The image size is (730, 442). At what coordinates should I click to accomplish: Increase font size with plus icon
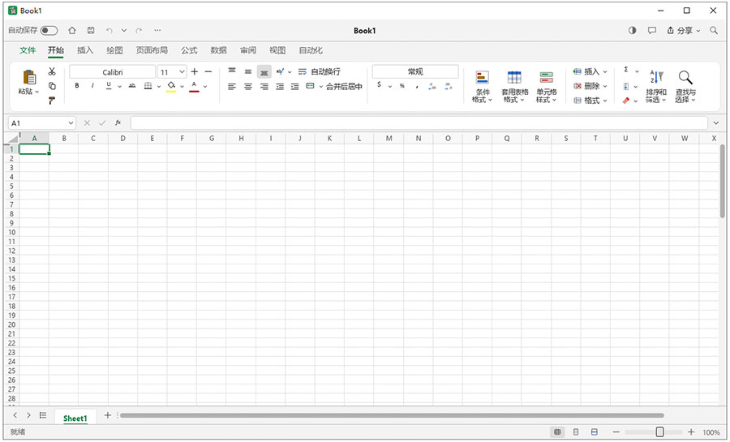coord(195,71)
